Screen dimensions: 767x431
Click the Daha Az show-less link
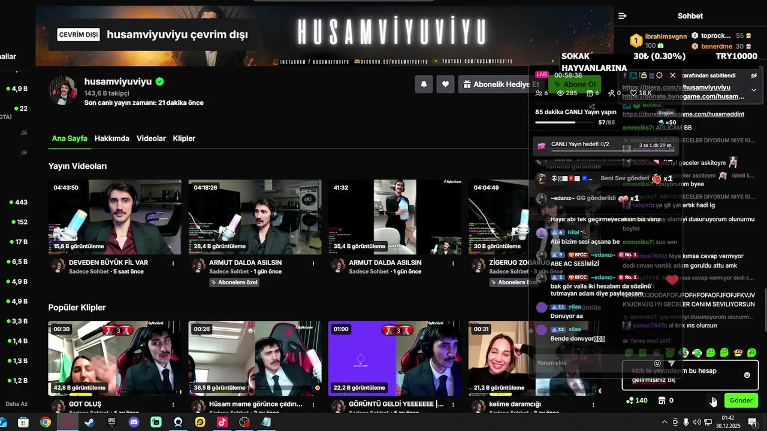(17, 403)
